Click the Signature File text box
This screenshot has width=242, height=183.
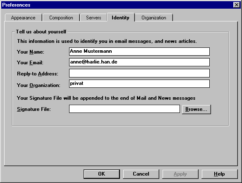(125, 109)
